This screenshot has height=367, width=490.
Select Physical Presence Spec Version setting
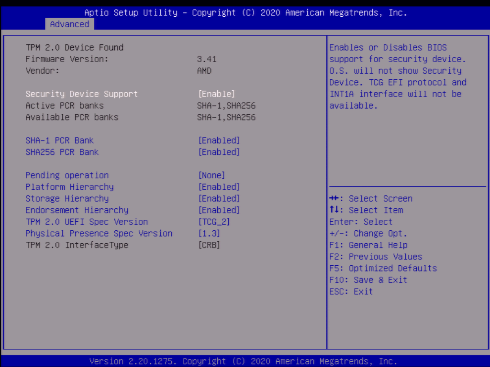click(x=99, y=233)
